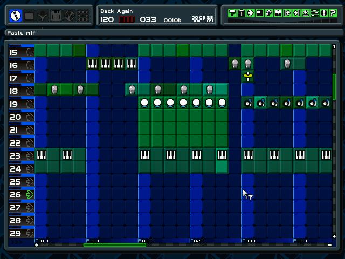The image size is (345, 259).
Task: Click the jump-to-end arrow icon in toolbar
Action: click(296, 13)
